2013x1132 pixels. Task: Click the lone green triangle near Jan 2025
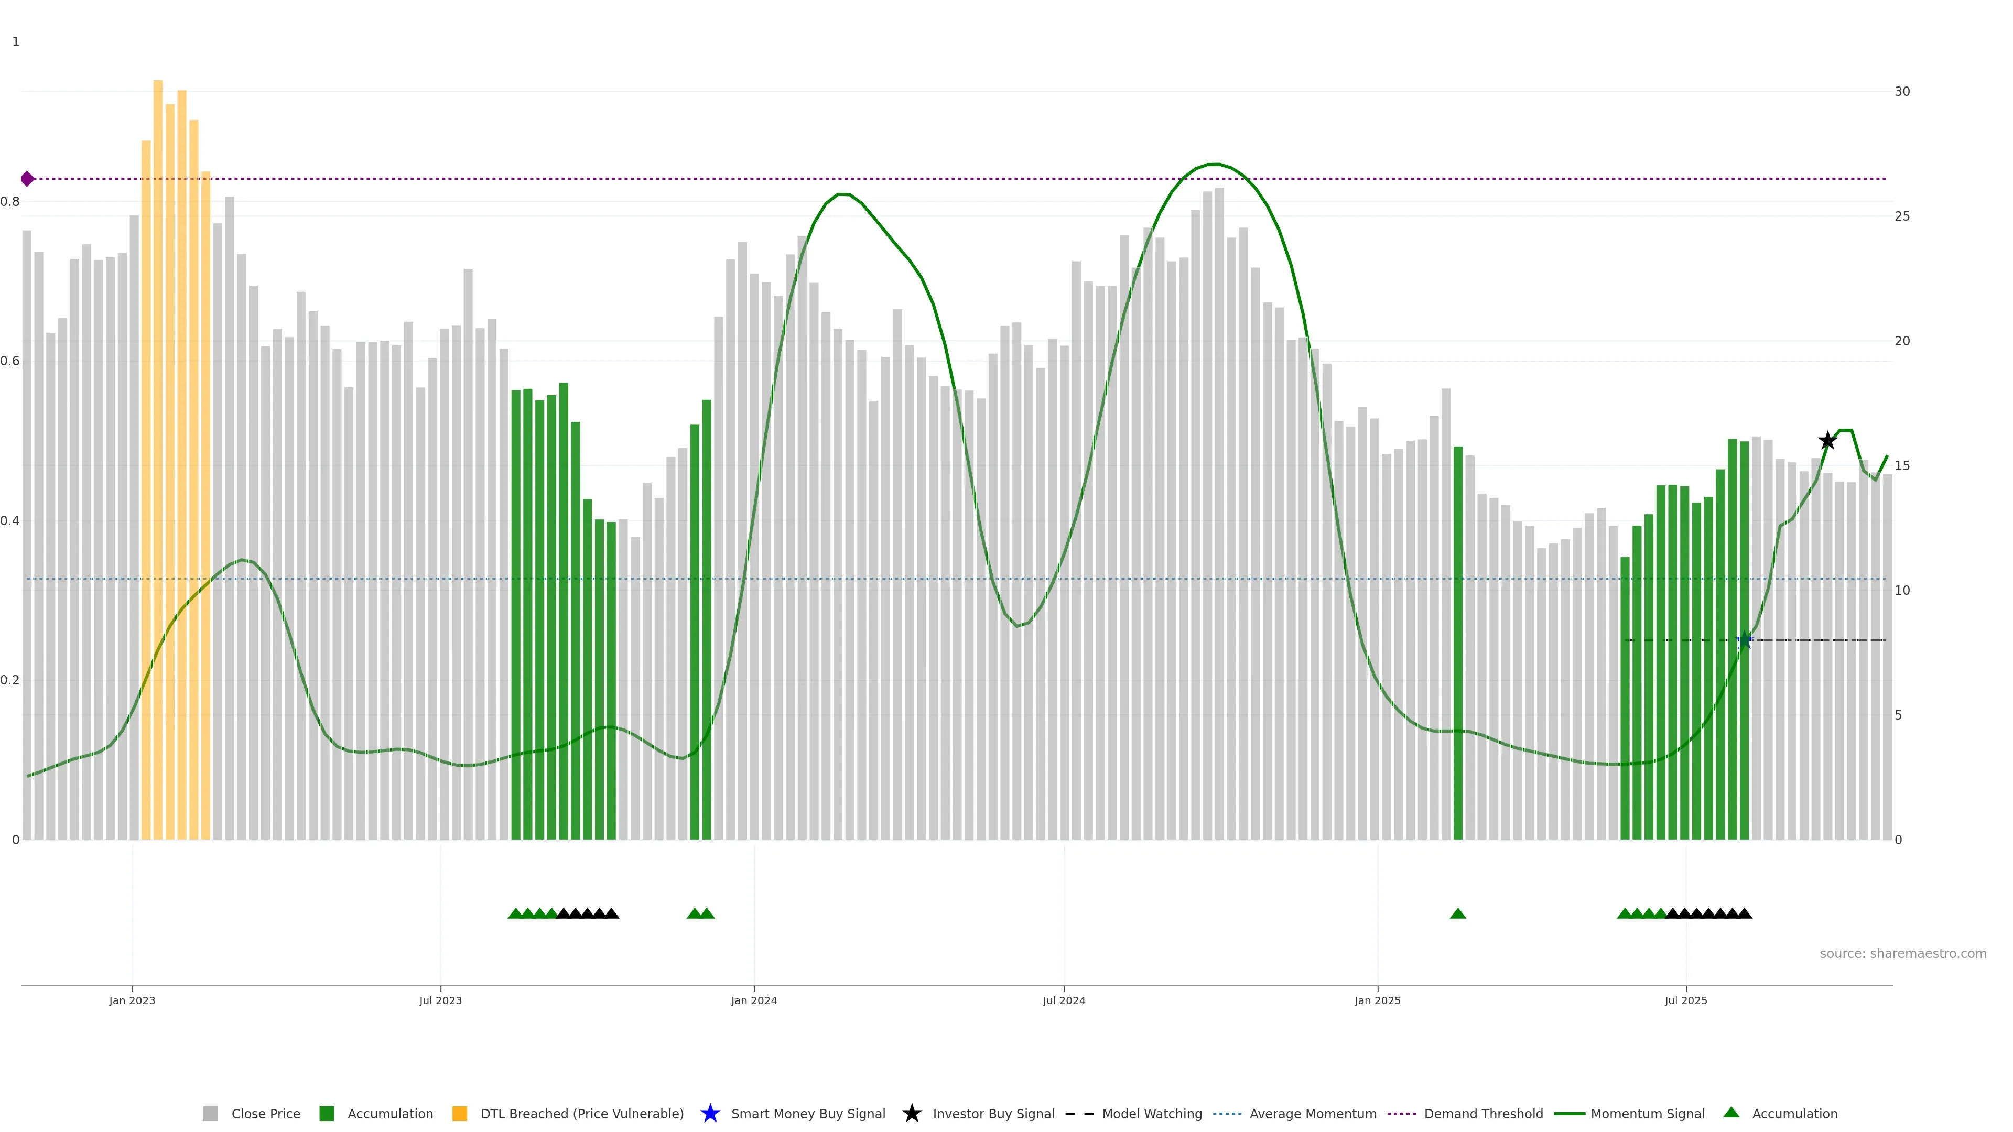pos(1457,913)
